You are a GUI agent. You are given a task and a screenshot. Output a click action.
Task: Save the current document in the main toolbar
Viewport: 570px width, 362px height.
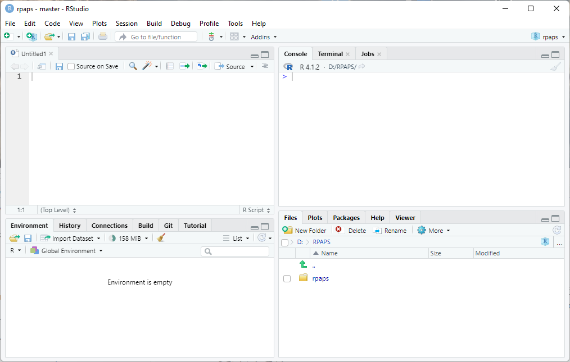(71, 36)
